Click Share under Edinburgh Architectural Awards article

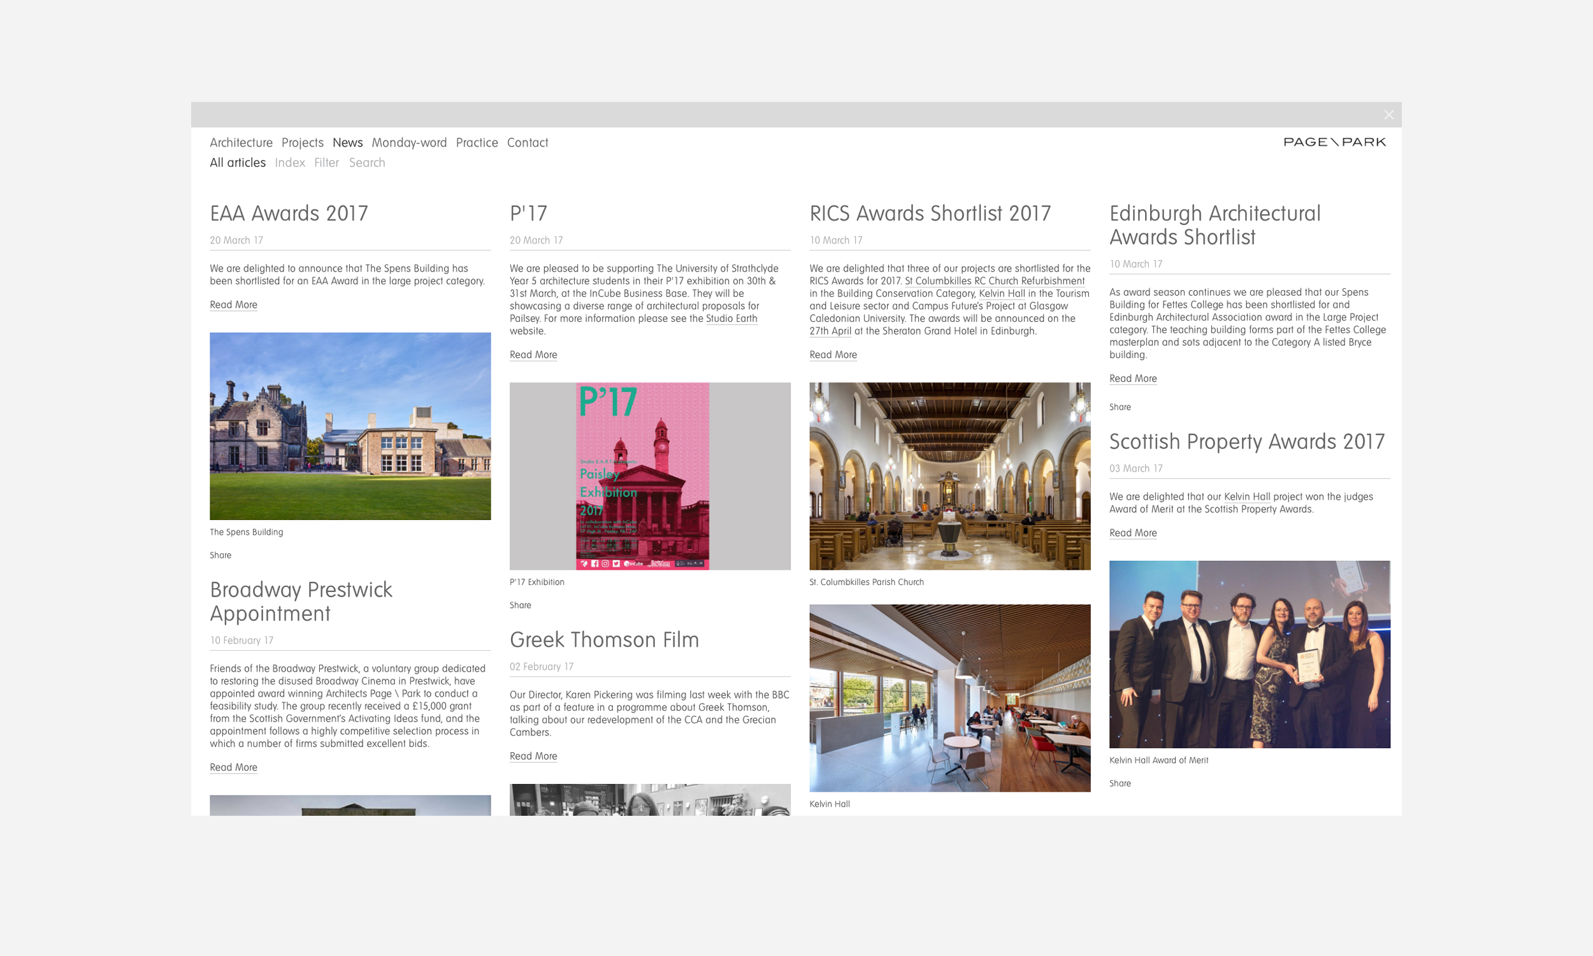click(x=1120, y=407)
